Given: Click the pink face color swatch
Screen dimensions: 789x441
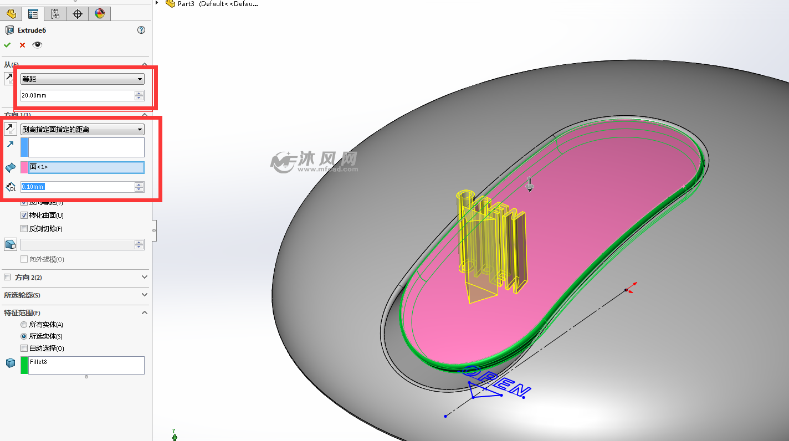Looking at the screenshot, I should (x=24, y=167).
